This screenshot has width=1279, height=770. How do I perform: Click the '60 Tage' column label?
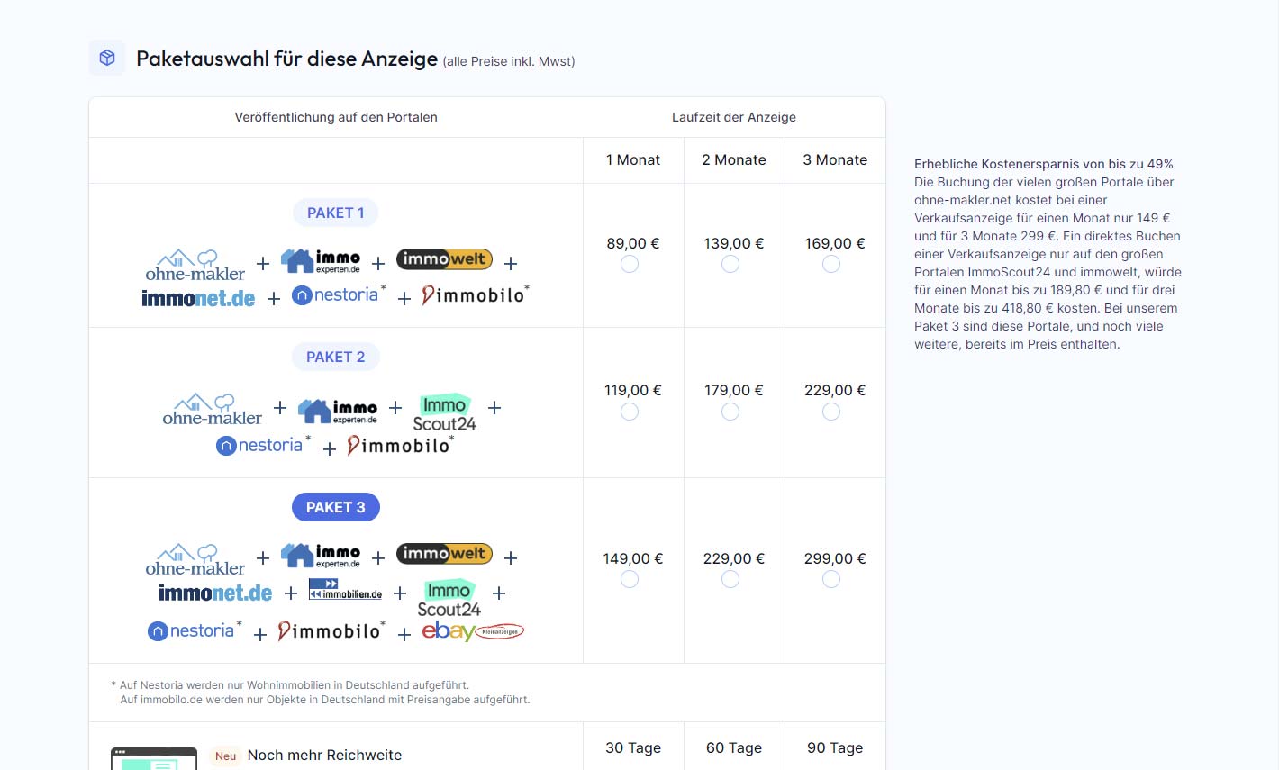734,747
